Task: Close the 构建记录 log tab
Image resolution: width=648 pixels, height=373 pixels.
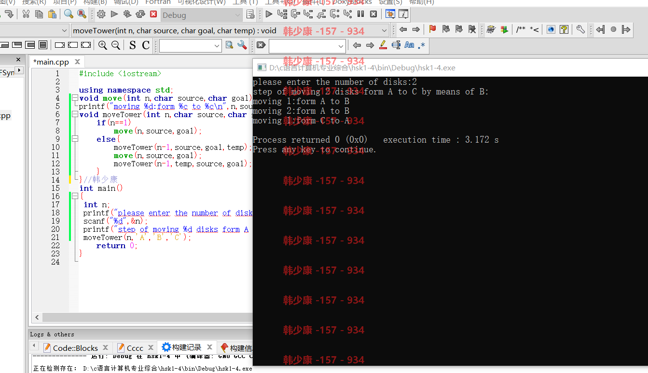Action: [x=210, y=346]
